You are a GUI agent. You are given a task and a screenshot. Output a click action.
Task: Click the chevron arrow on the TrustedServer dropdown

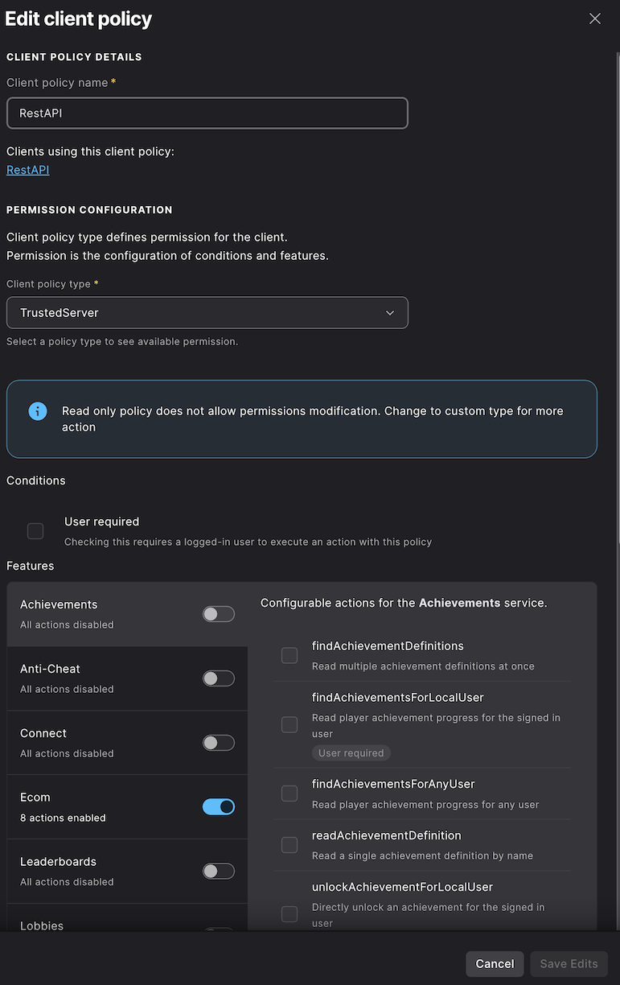coord(390,312)
